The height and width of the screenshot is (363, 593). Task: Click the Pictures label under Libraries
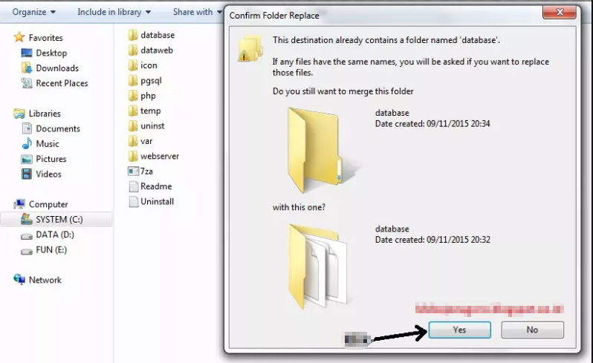[51, 159]
